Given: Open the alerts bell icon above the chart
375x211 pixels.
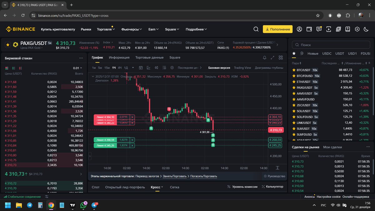Looking at the screenshot, I should [x=264, y=58].
